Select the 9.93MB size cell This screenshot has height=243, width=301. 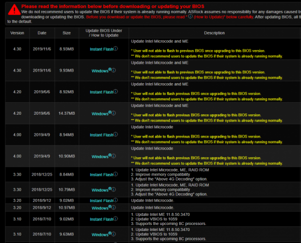tap(67, 71)
